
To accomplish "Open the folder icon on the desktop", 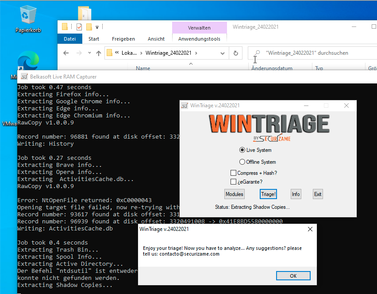I will pos(85,13).
